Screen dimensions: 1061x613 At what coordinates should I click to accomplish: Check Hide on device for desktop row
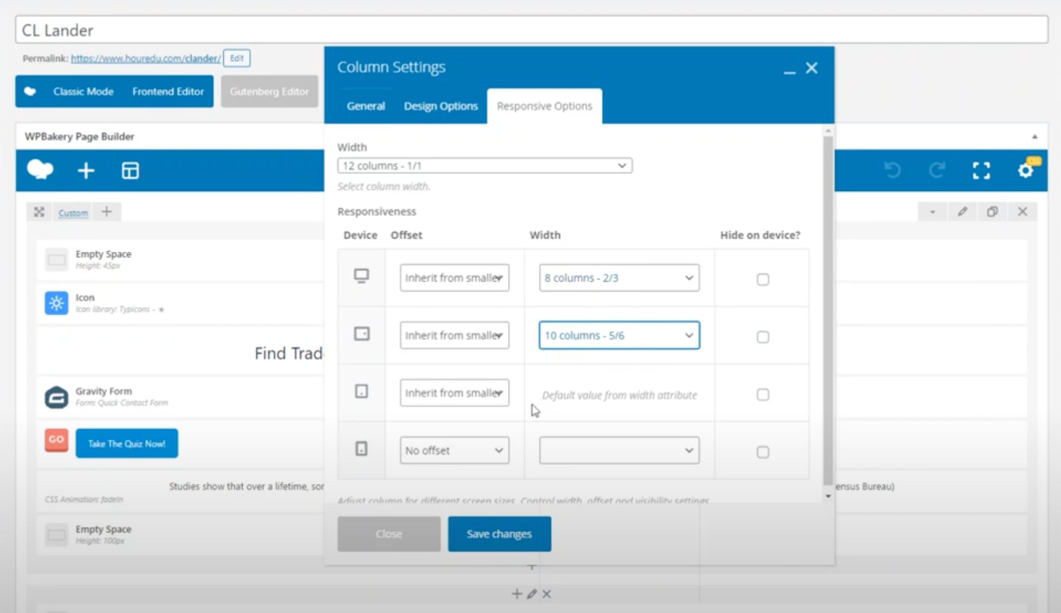[x=762, y=279]
